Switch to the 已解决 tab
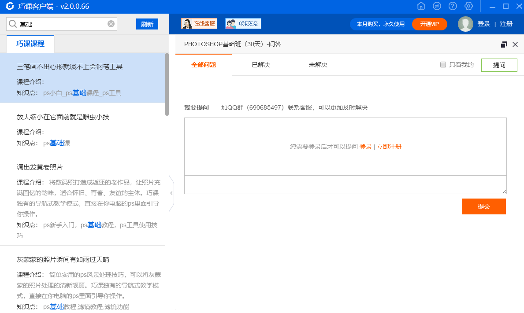The height and width of the screenshot is (313, 524). pyautogui.click(x=262, y=64)
